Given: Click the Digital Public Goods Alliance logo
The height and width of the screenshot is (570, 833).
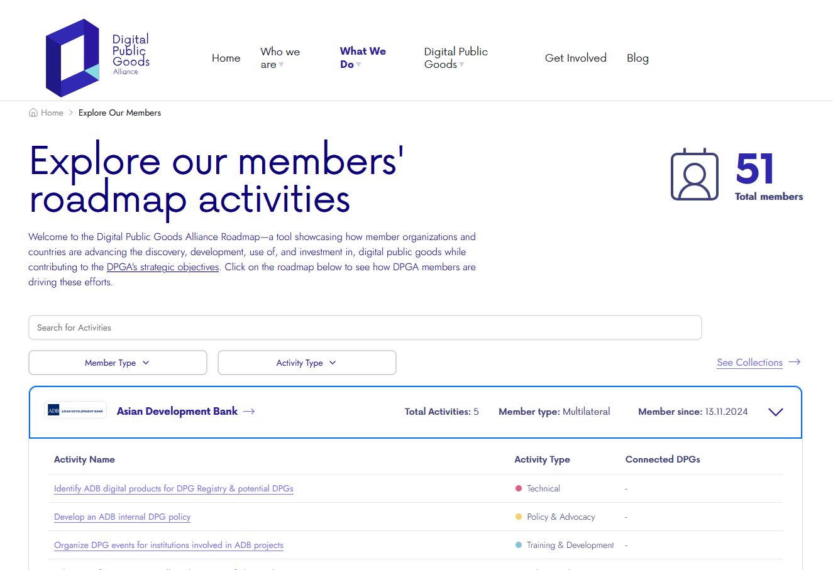Looking at the screenshot, I should point(97,58).
